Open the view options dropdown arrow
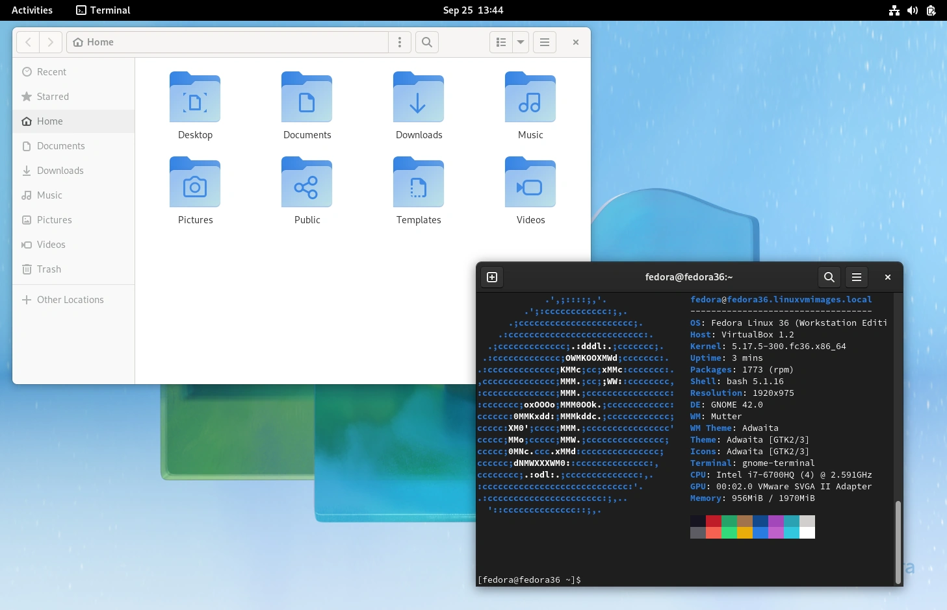947x610 pixels. [x=520, y=42]
